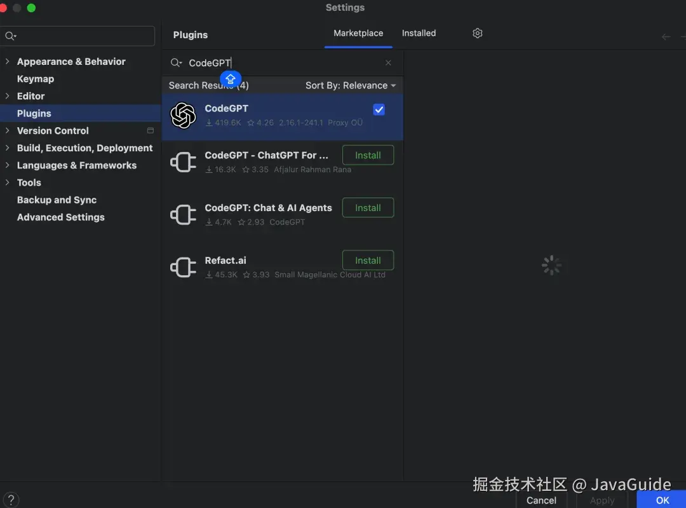
Task: Open the help question mark button
Action: (x=11, y=500)
